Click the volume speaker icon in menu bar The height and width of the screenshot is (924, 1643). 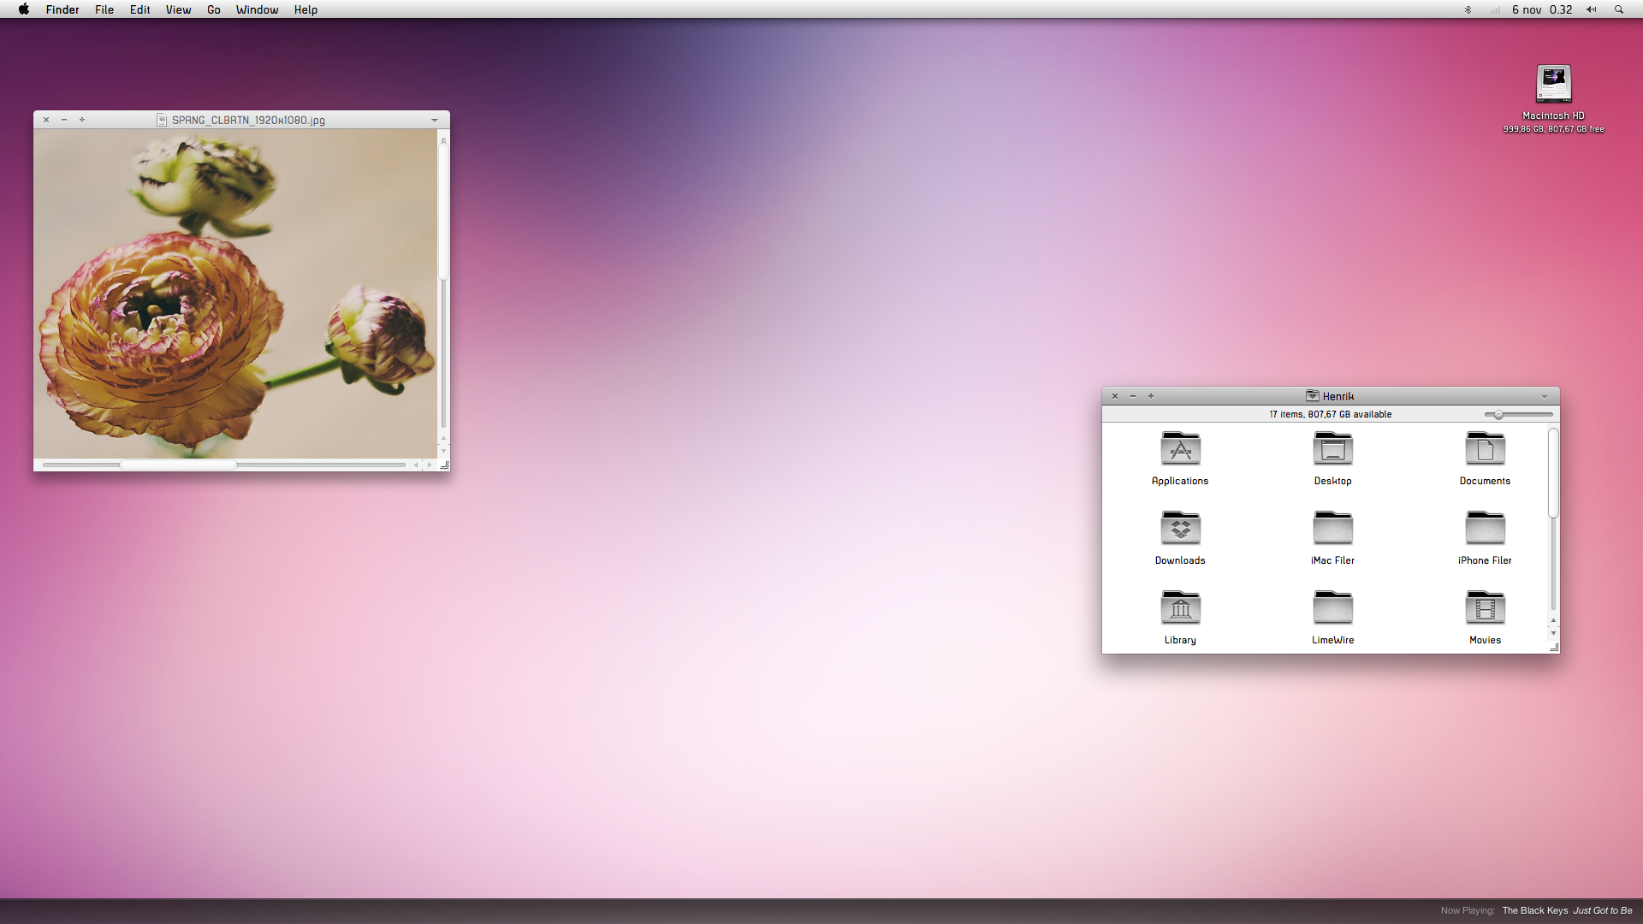pos(1591,9)
